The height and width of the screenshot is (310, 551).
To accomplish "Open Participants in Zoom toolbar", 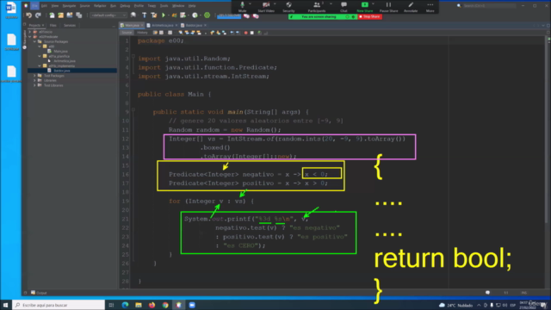I will coord(317,7).
